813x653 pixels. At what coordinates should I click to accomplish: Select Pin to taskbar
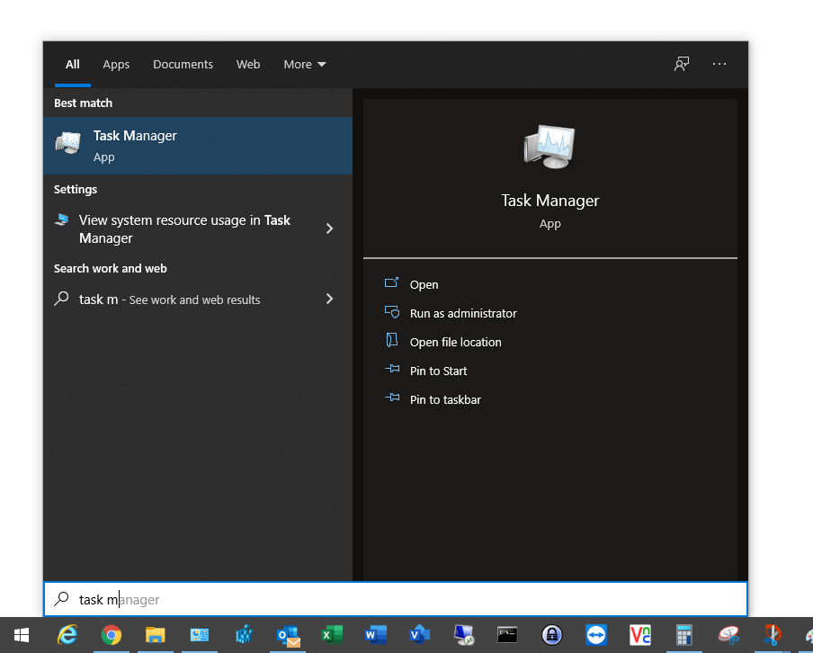(445, 399)
